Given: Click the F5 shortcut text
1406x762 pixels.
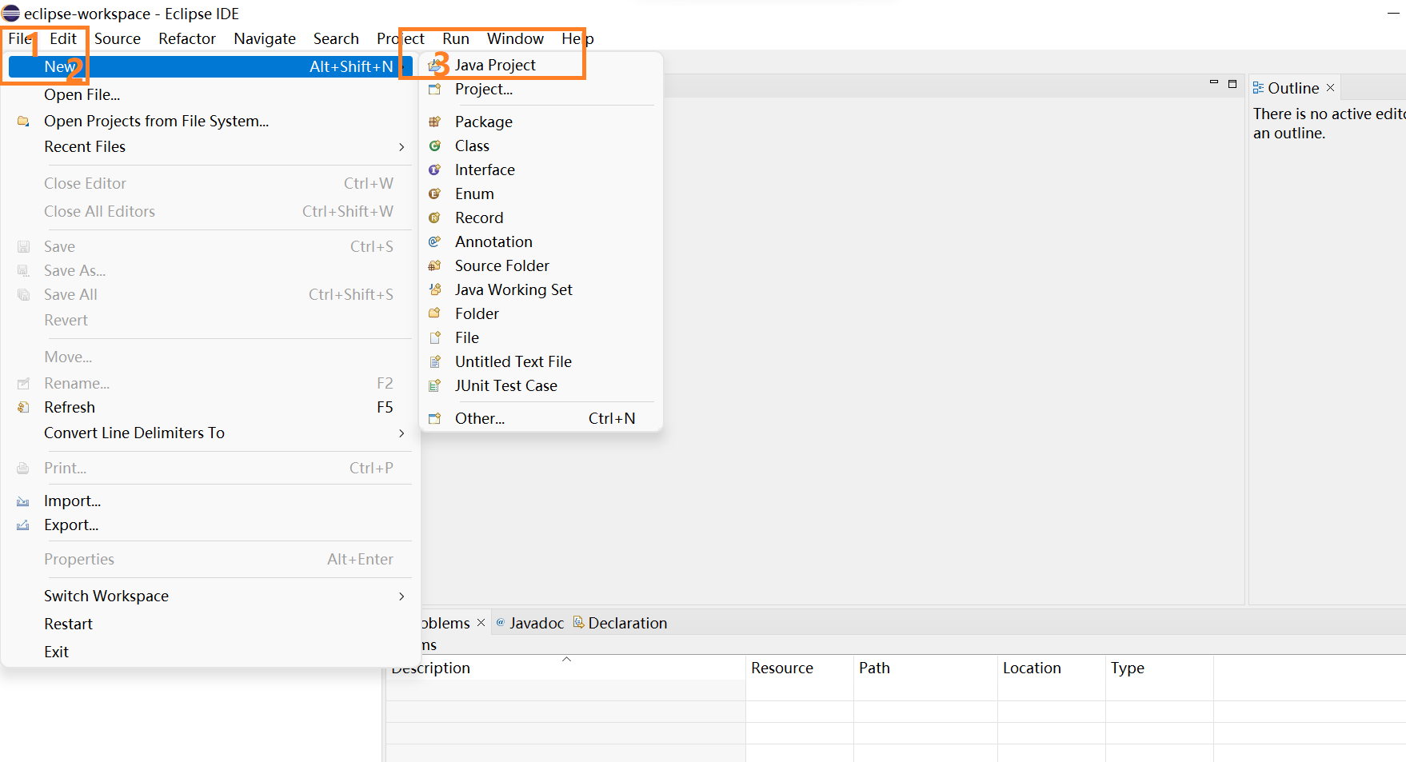Looking at the screenshot, I should 385,408.
